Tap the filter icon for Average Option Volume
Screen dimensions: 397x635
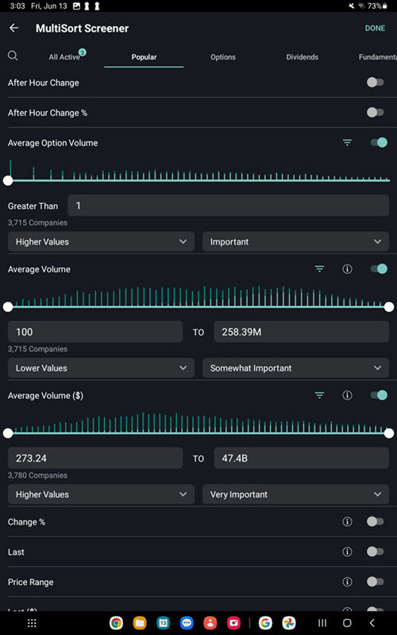pos(347,143)
